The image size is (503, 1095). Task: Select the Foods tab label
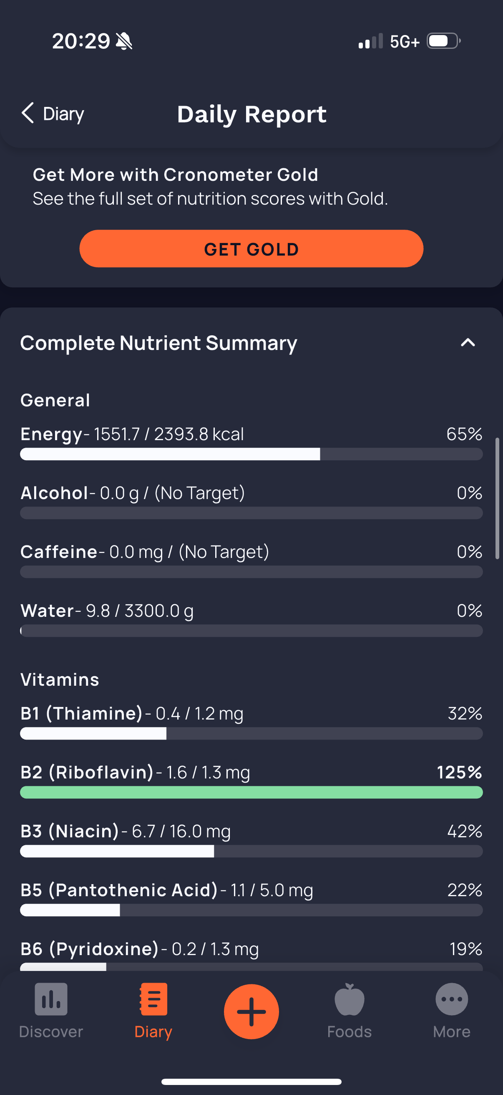(350, 1032)
